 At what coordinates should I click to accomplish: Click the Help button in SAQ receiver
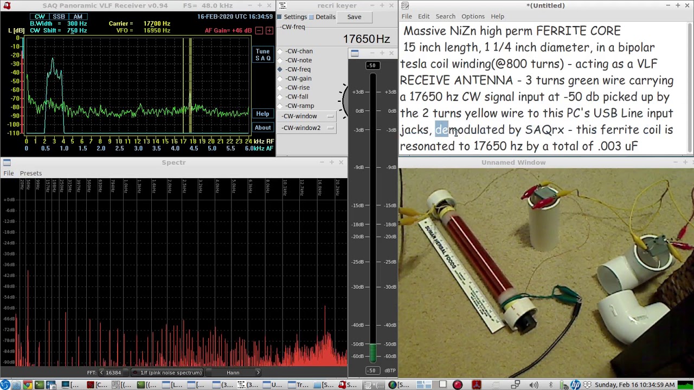(262, 114)
